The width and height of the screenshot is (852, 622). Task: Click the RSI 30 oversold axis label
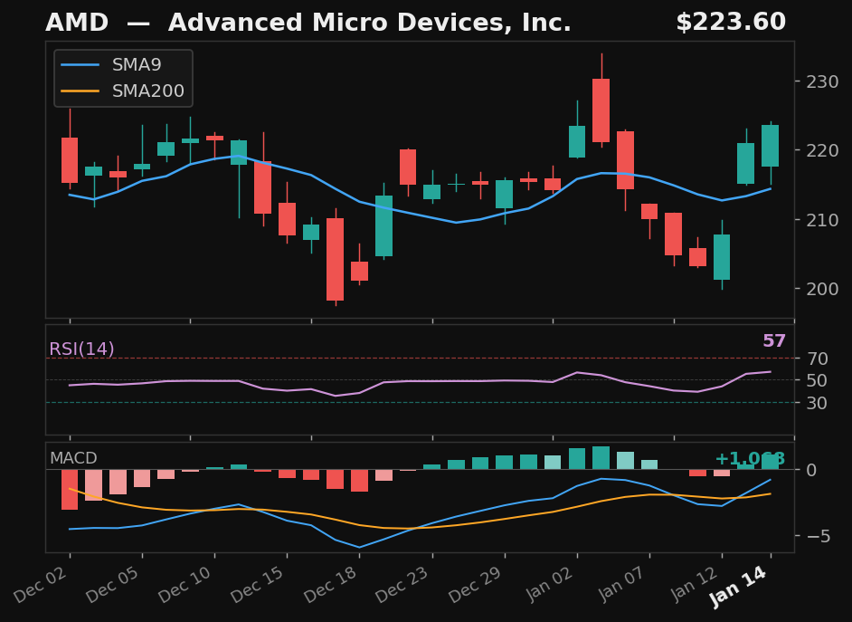[x=817, y=404]
